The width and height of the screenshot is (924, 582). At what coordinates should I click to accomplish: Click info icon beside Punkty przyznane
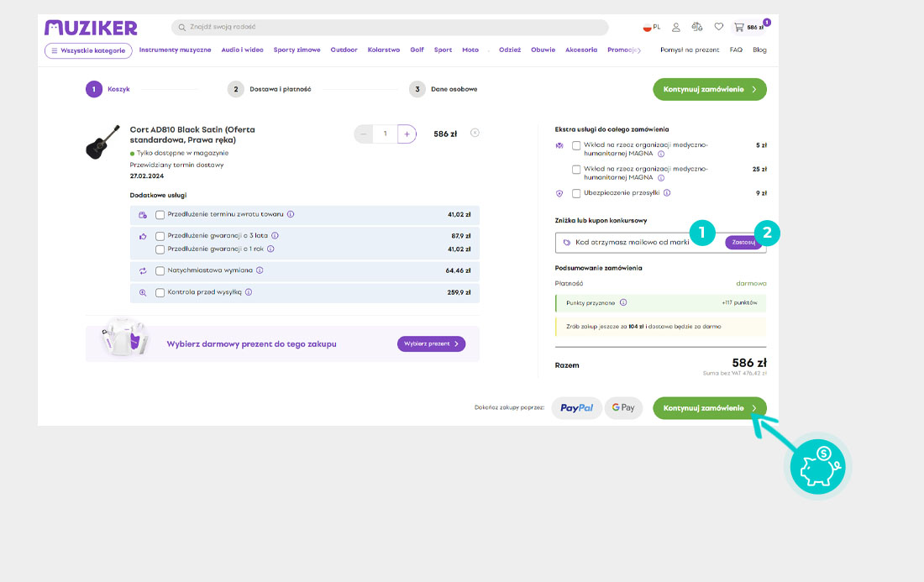tap(623, 302)
